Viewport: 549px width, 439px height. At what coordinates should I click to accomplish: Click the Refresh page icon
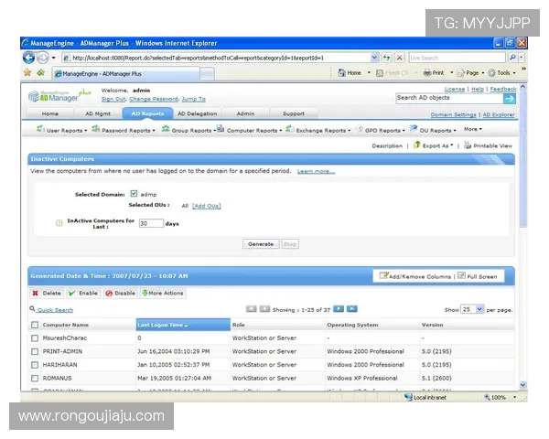click(386, 58)
